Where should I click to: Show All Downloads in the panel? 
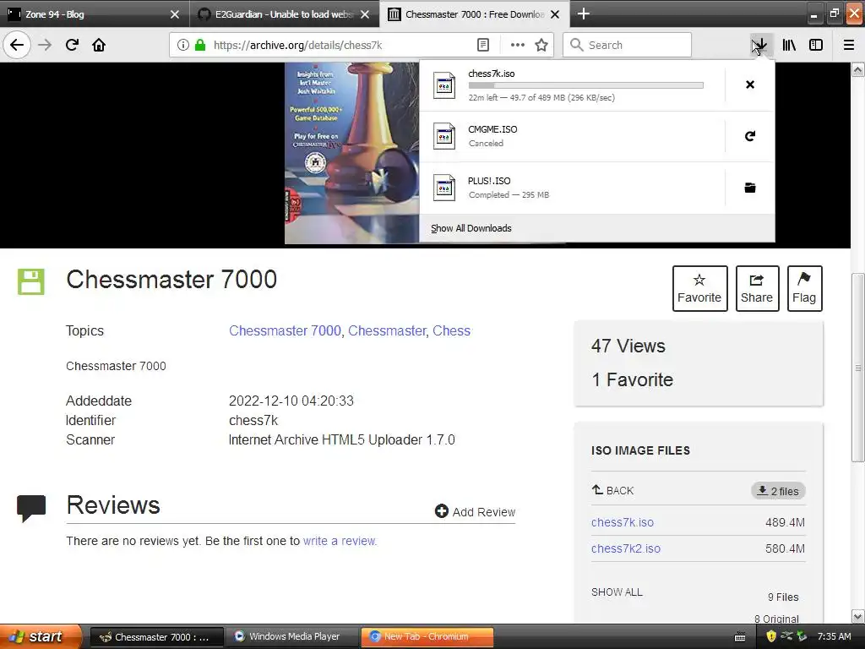pos(471,228)
